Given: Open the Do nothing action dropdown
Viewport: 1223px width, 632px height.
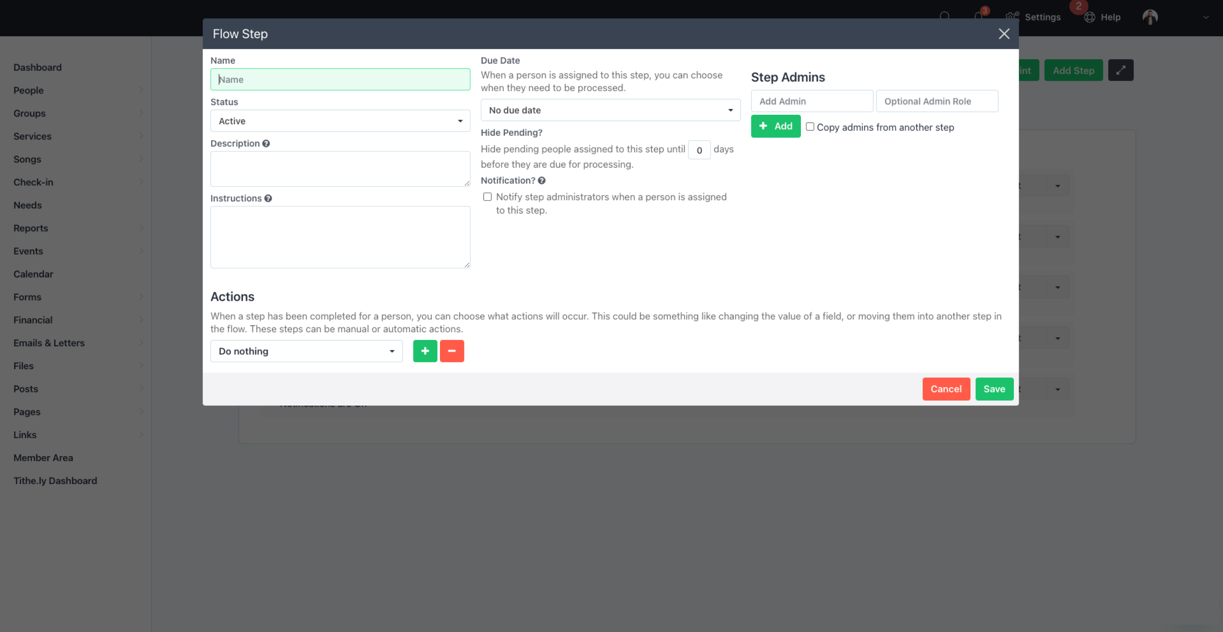Looking at the screenshot, I should (x=306, y=351).
